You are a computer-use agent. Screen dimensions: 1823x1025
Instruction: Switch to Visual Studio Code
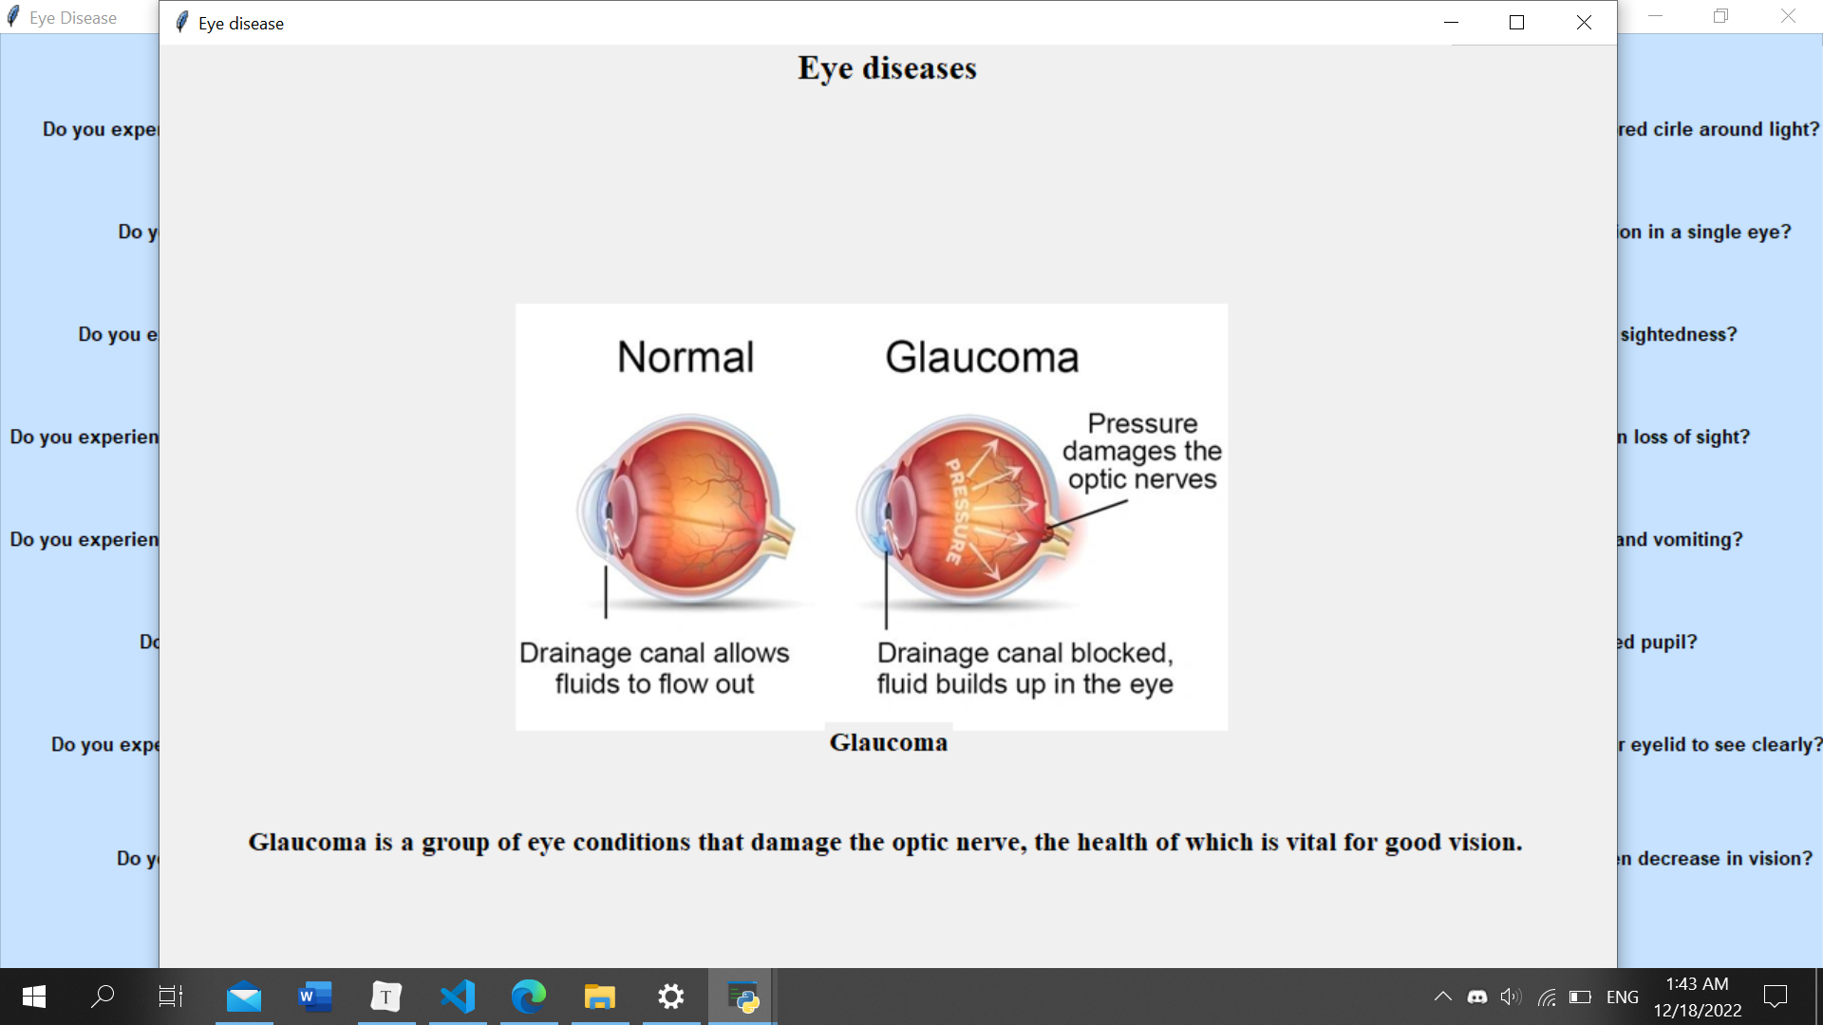[x=458, y=997]
